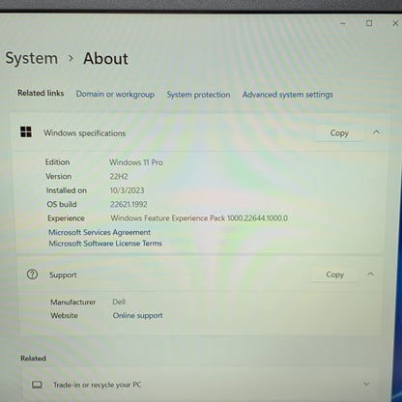Copy the Support information
Screen dimensions: 402x402
334,274
